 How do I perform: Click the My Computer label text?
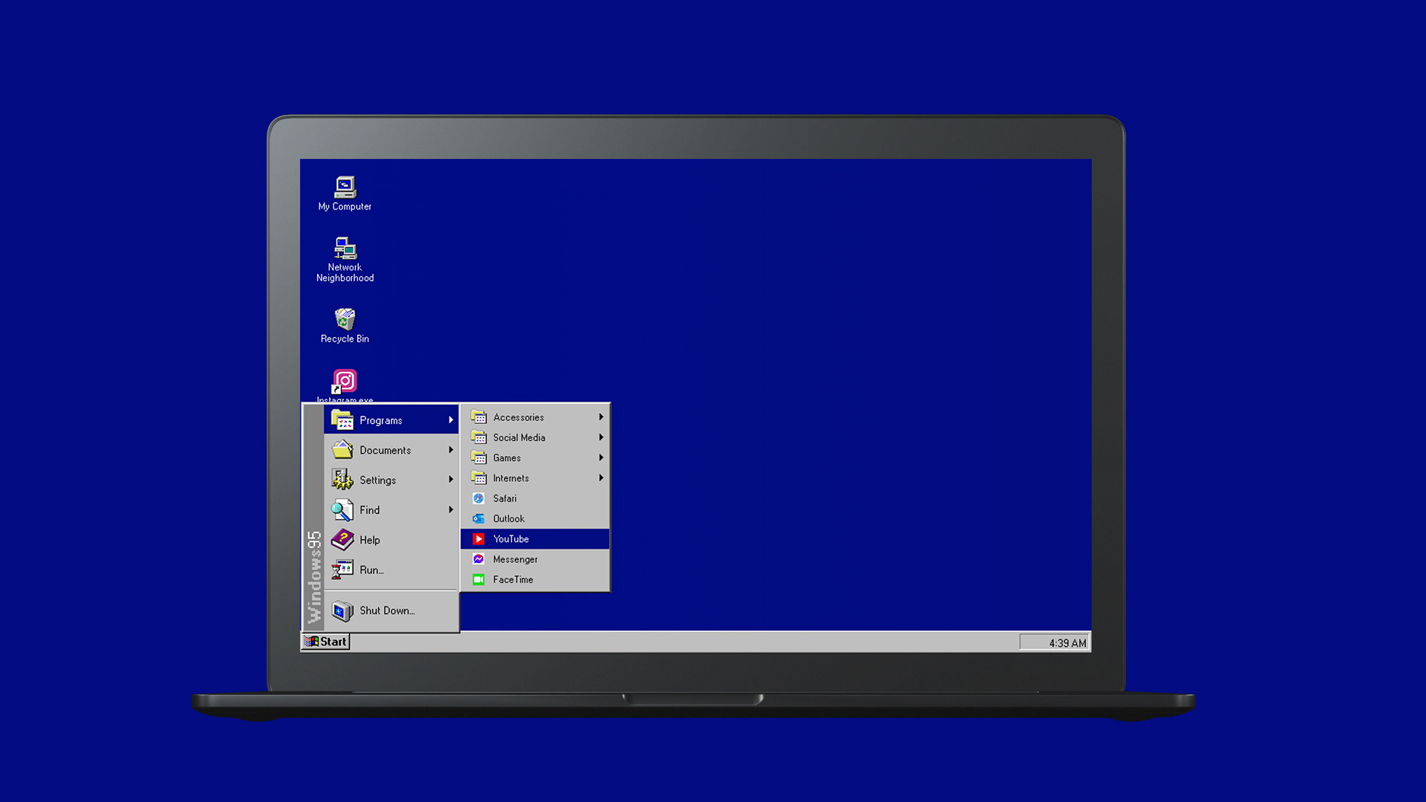click(345, 206)
